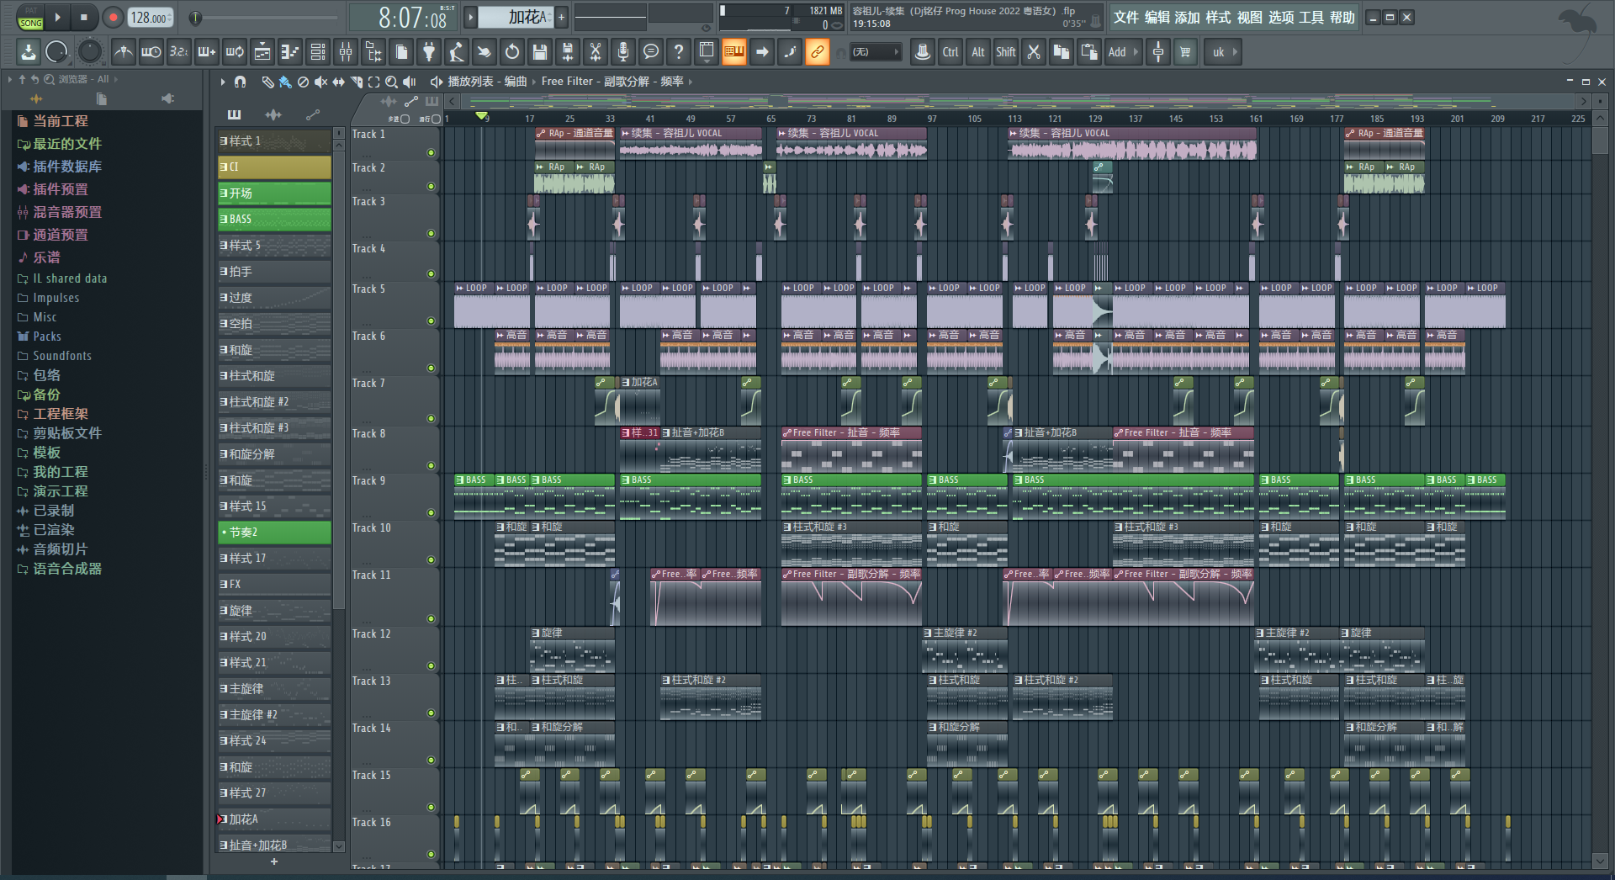Open the Add dropdown in the toolbar
This screenshot has height=880, width=1615.
click(x=1122, y=52)
